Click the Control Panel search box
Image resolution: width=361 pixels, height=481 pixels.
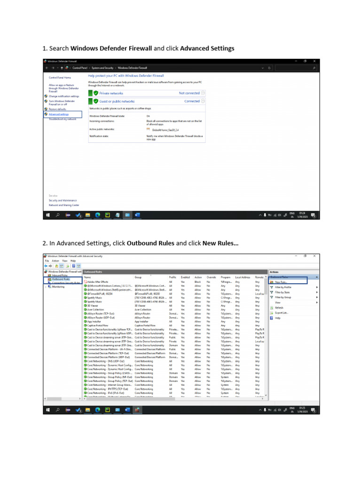[296, 68]
